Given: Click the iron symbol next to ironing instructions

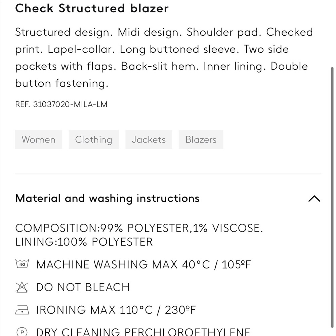Looking at the screenshot, I should 22,310.
